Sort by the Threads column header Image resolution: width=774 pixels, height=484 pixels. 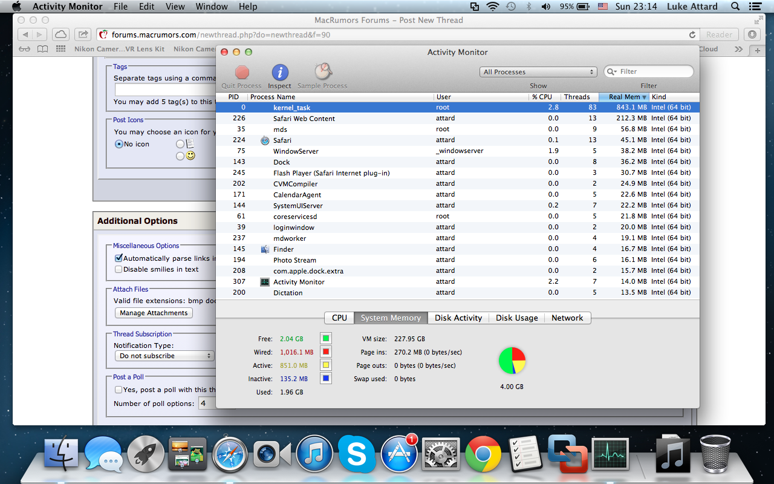(579, 97)
